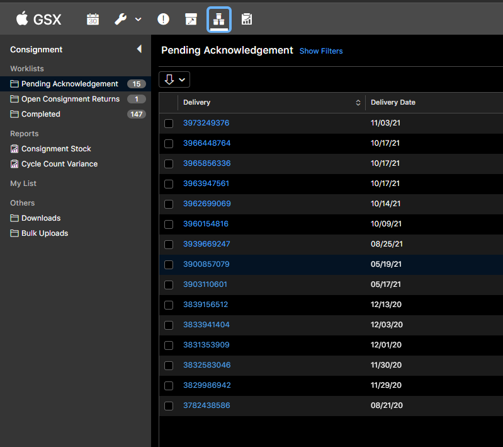This screenshot has width=503, height=447.
Task: Open delivery number 3900857079
Action: (206, 264)
